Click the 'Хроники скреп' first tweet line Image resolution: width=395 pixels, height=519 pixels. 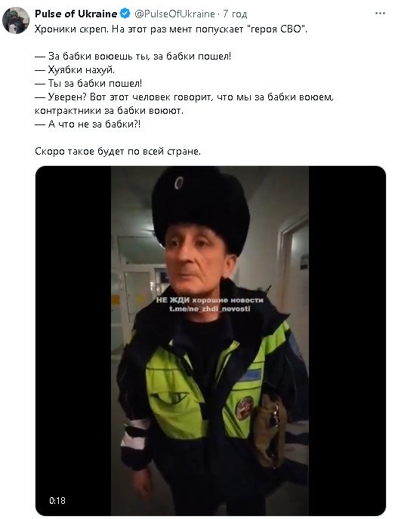coord(171,29)
